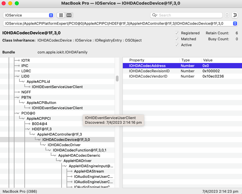242x194 pixels.
Task: Toggle the Registered checkbox
Action: (x=177, y=33)
